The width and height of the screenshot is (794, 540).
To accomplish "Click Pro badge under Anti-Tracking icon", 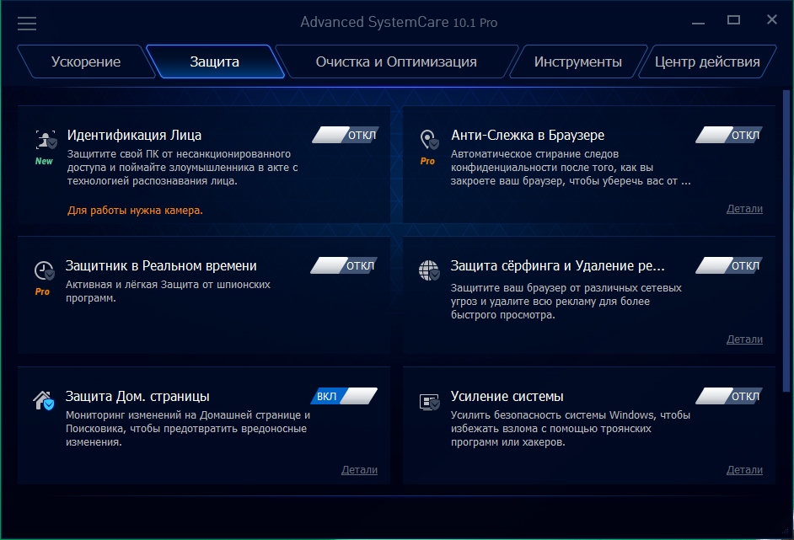I will (427, 161).
